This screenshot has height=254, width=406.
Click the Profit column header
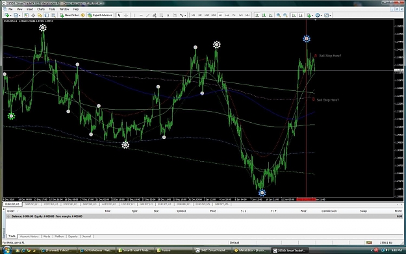point(398,211)
